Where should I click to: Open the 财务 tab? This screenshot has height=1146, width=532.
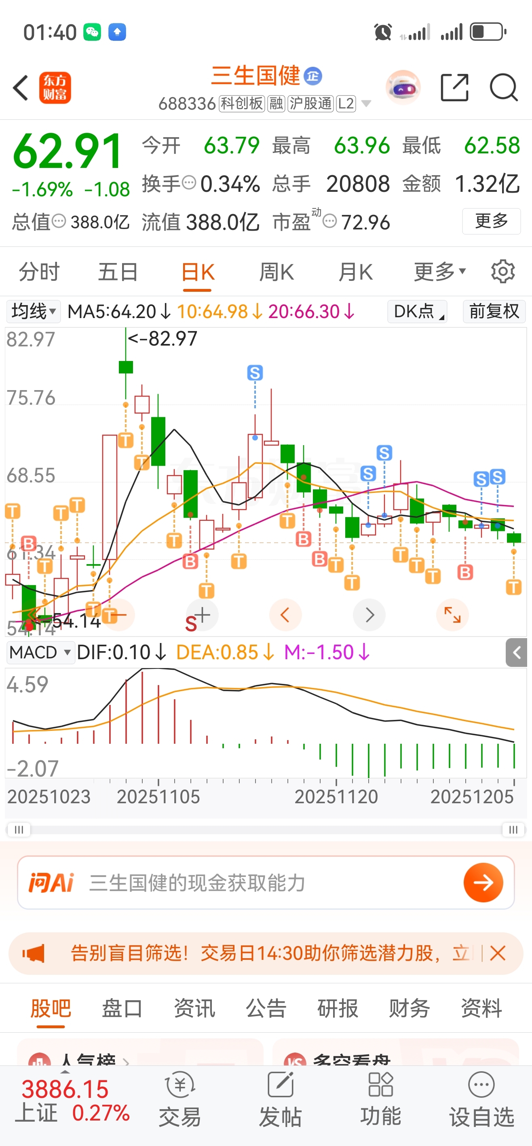410,1008
